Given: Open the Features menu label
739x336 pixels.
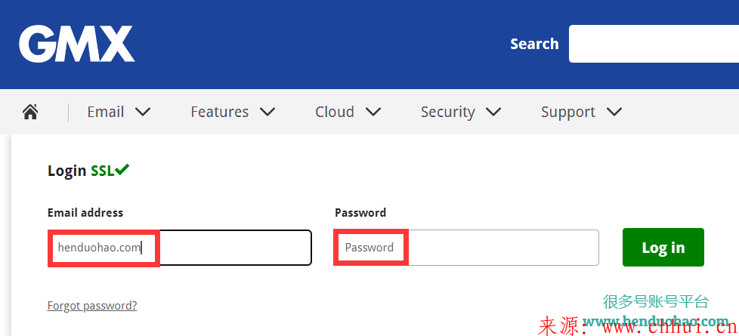Looking at the screenshot, I should tap(220, 113).
